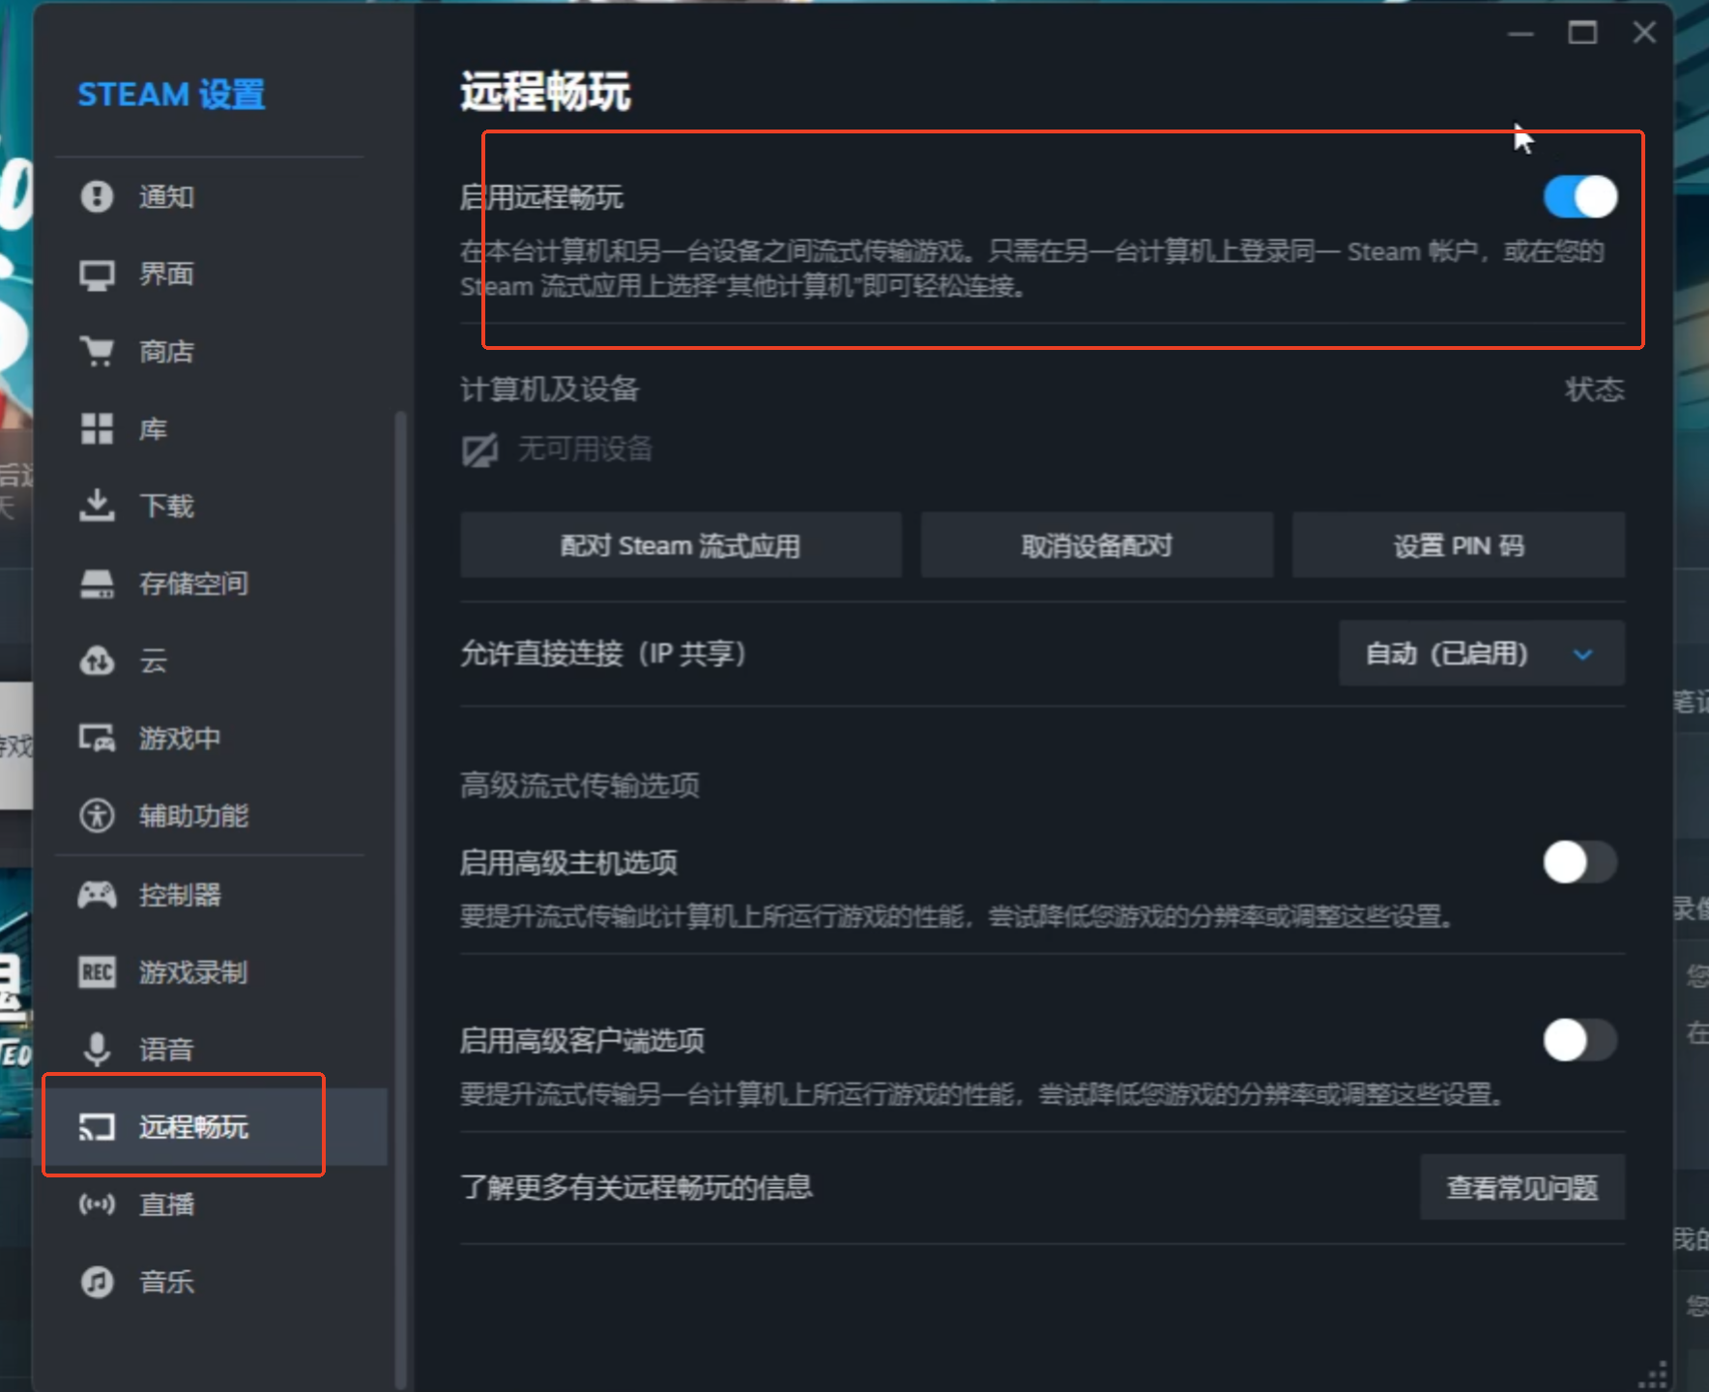1709x1392 pixels.
Task: Open the store (商店) cart icon
Action: click(97, 351)
